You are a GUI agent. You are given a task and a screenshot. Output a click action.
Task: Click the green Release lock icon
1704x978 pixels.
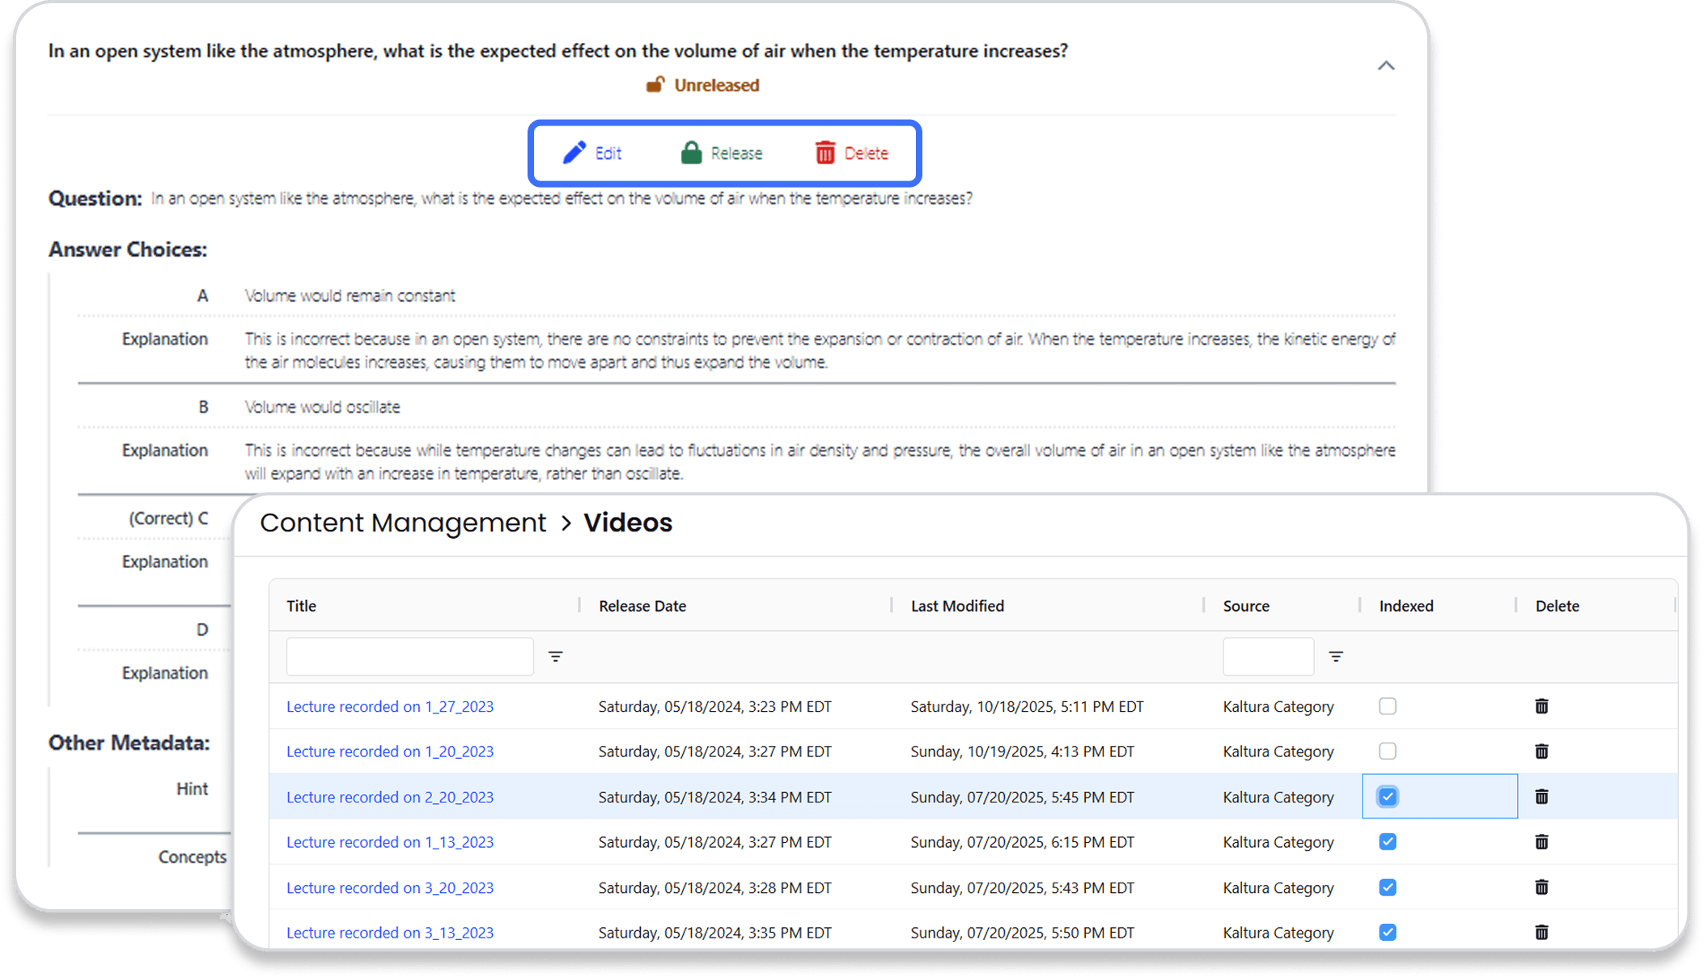point(691,153)
